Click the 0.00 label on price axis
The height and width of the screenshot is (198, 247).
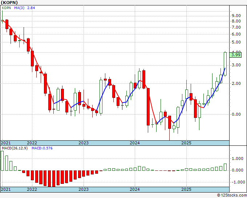coord(236,114)
